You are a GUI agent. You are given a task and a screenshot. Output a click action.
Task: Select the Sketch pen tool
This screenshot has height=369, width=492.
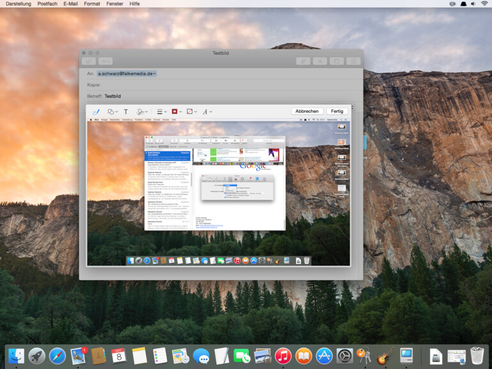(96, 112)
